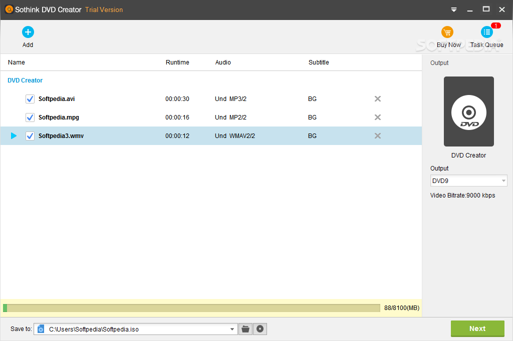Open the DVD9 output dropdown
This screenshot has height=341, width=513.
click(468, 180)
